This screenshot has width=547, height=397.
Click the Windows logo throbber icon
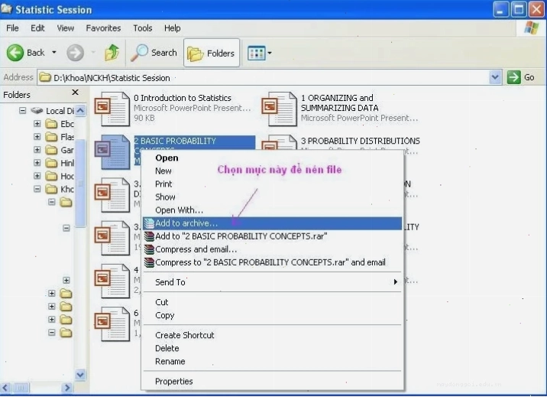click(531, 28)
